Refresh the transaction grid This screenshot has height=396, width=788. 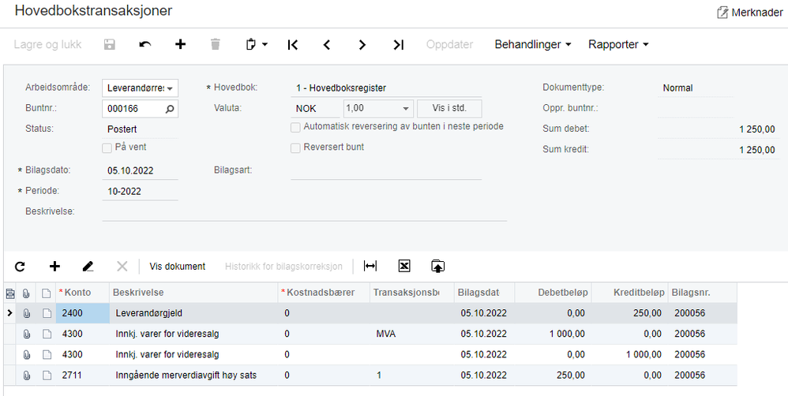(x=20, y=267)
